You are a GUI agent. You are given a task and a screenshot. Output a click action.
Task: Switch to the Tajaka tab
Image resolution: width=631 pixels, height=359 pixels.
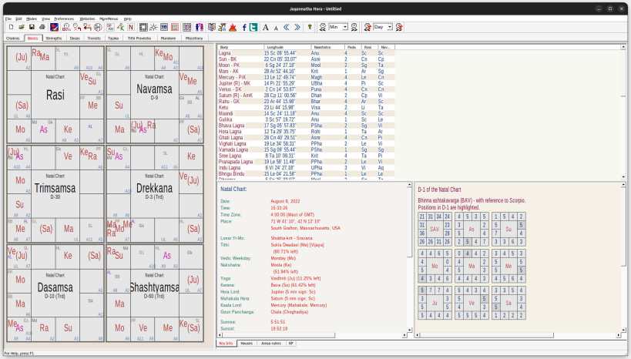tap(113, 39)
